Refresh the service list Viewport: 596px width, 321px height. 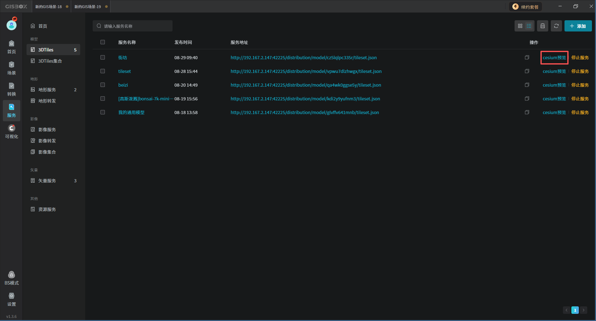556,26
